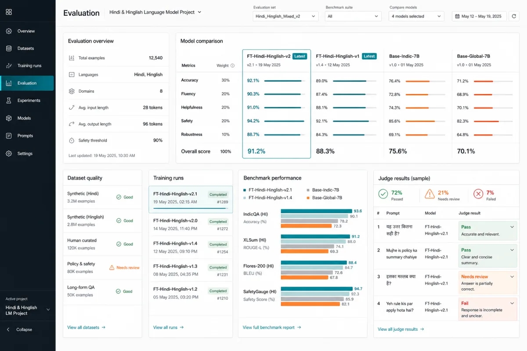Select training run FT-Hindi-Hinglish-v1.4
Viewport: 527px width, 351px height.
(x=191, y=247)
